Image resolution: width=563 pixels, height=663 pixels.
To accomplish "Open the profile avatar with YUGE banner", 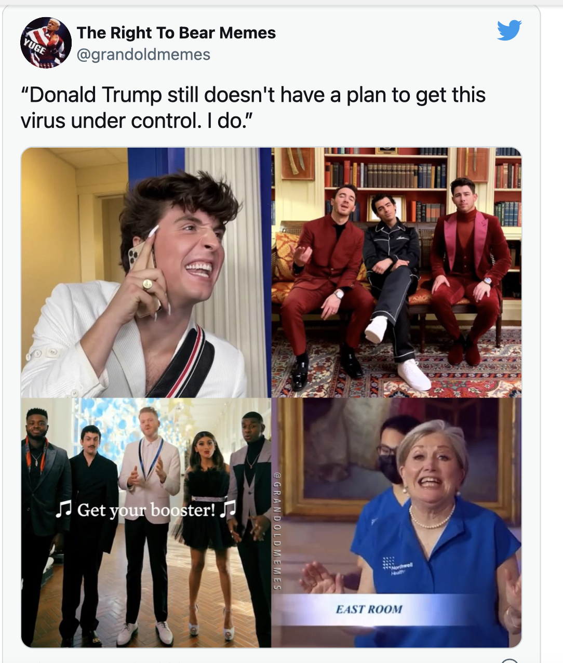I will click(x=46, y=43).
